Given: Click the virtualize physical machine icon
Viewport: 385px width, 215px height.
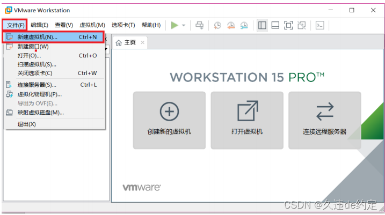Looking at the screenshot, I should 9,94.
